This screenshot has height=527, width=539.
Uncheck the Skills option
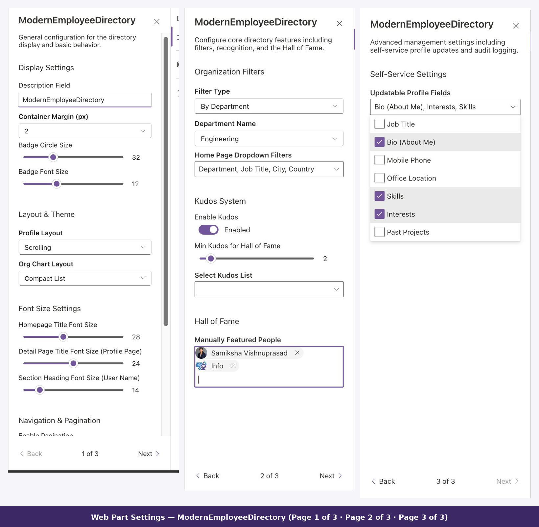[x=380, y=196]
